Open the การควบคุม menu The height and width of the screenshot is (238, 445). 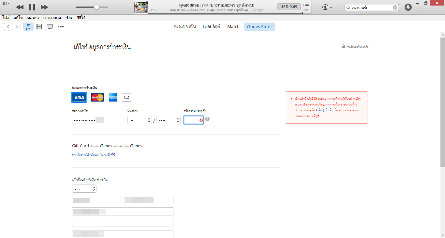[52, 18]
